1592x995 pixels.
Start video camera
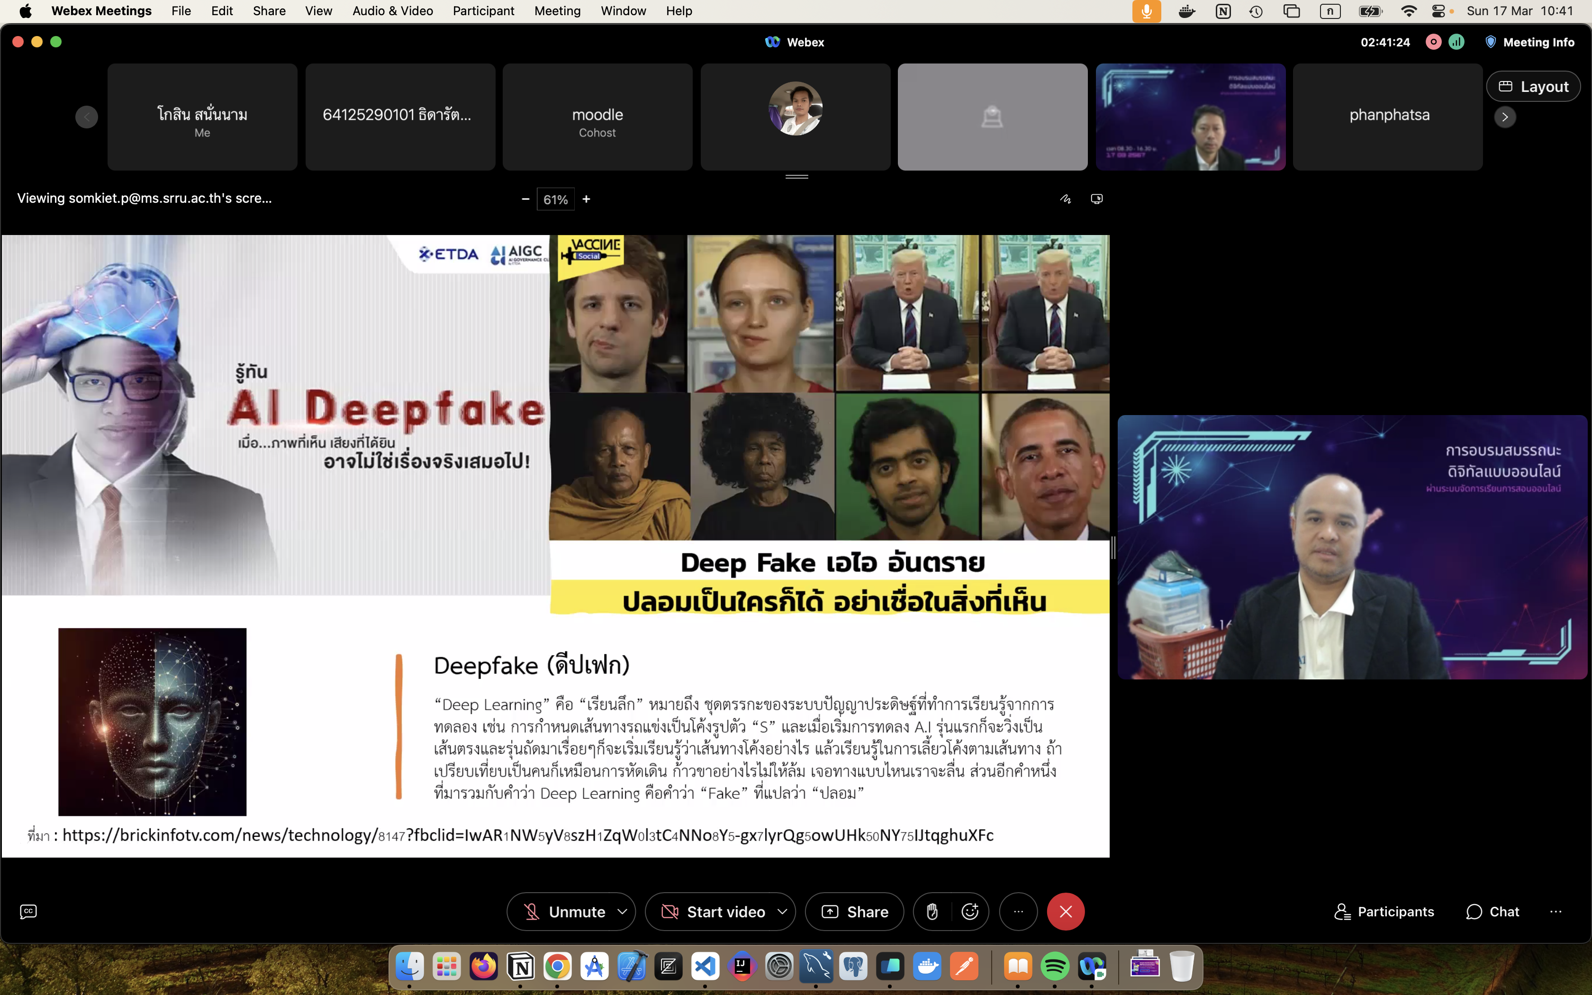pos(713,912)
